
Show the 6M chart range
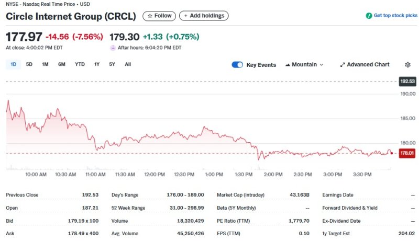[62, 64]
